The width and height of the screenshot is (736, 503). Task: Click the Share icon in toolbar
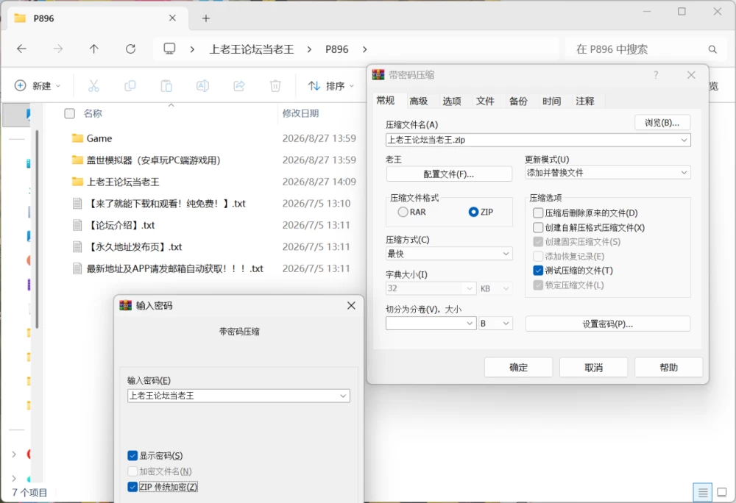239,86
